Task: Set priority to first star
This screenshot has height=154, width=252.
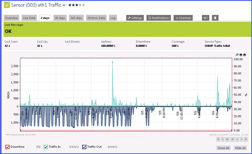Action: click(x=70, y=5)
